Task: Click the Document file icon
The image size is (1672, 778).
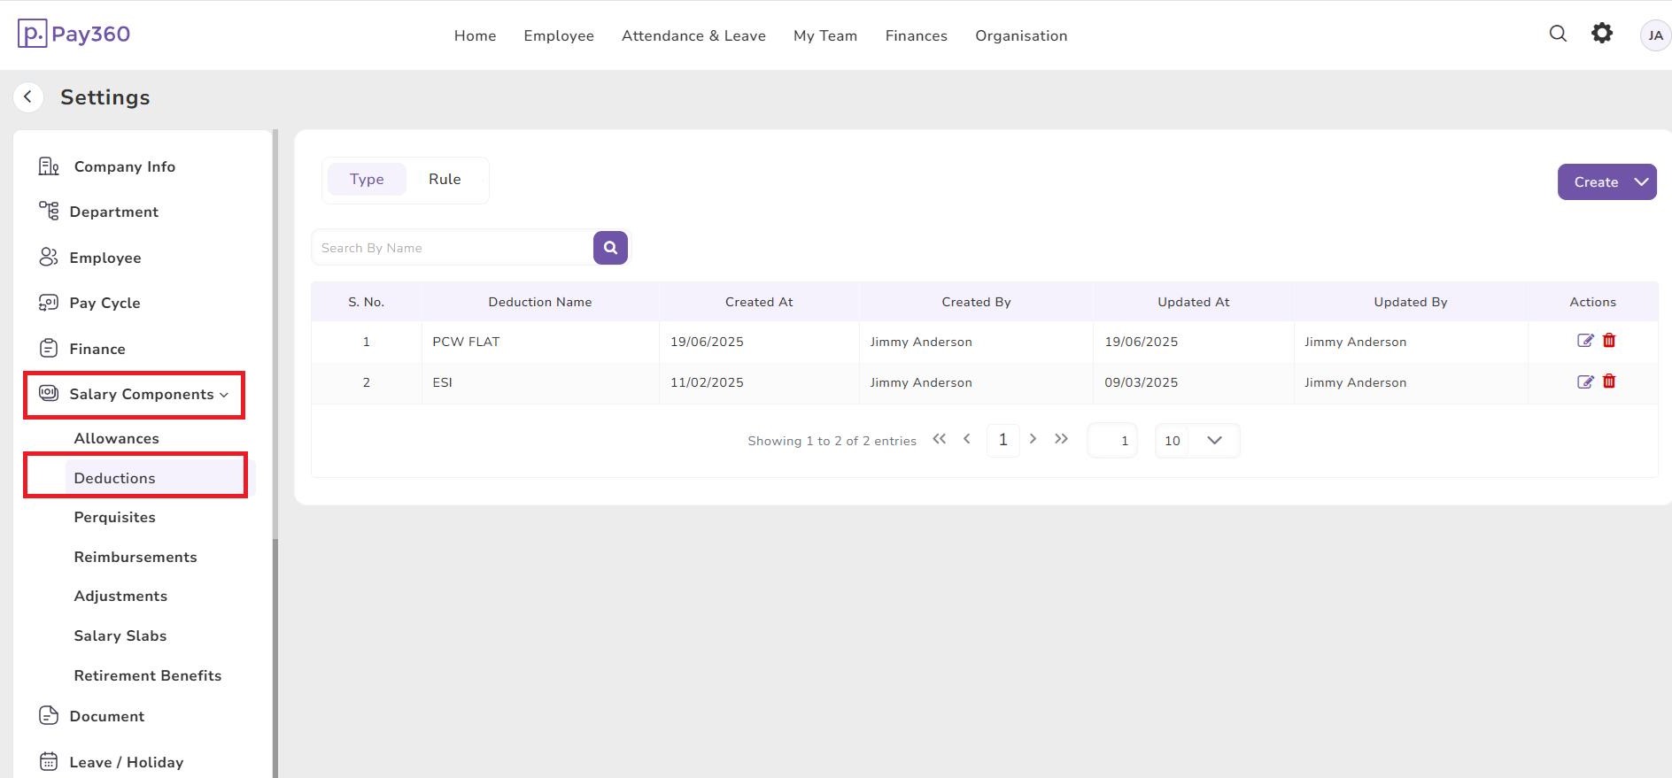Action: coord(49,715)
